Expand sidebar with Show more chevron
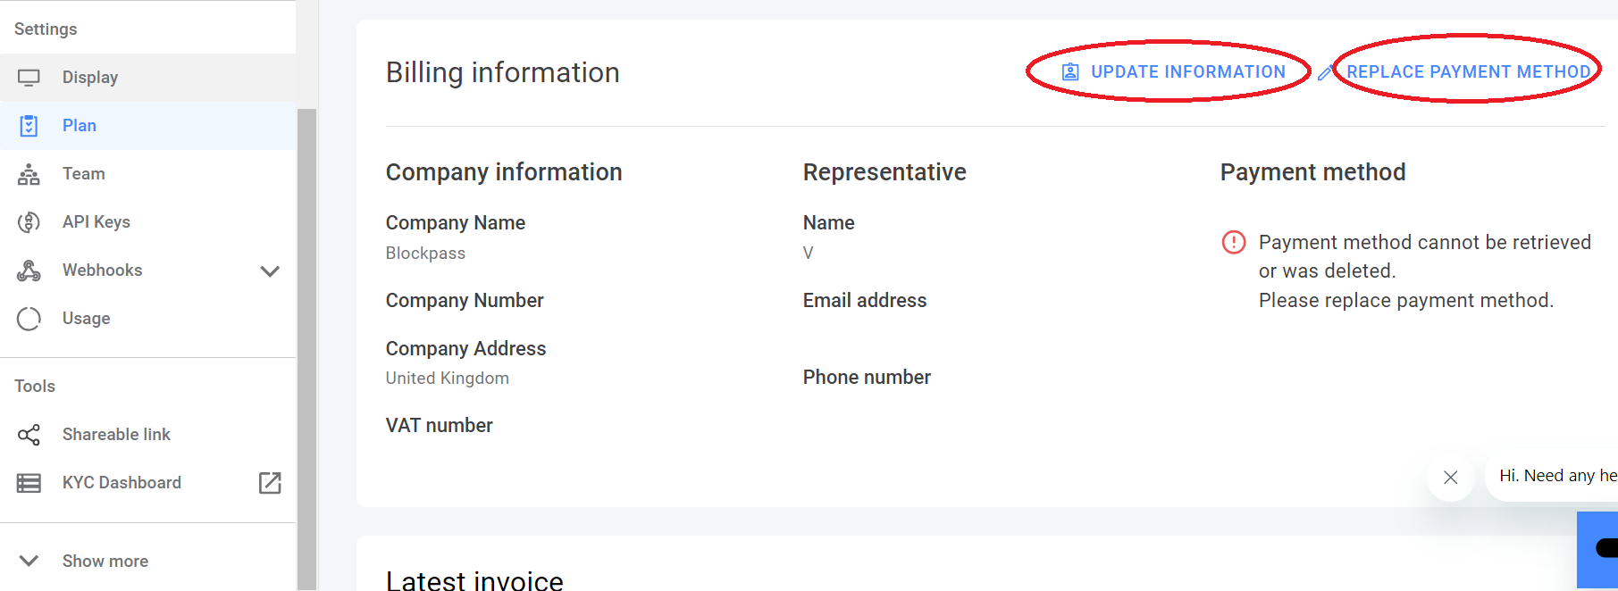1618x591 pixels. click(29, 561)
